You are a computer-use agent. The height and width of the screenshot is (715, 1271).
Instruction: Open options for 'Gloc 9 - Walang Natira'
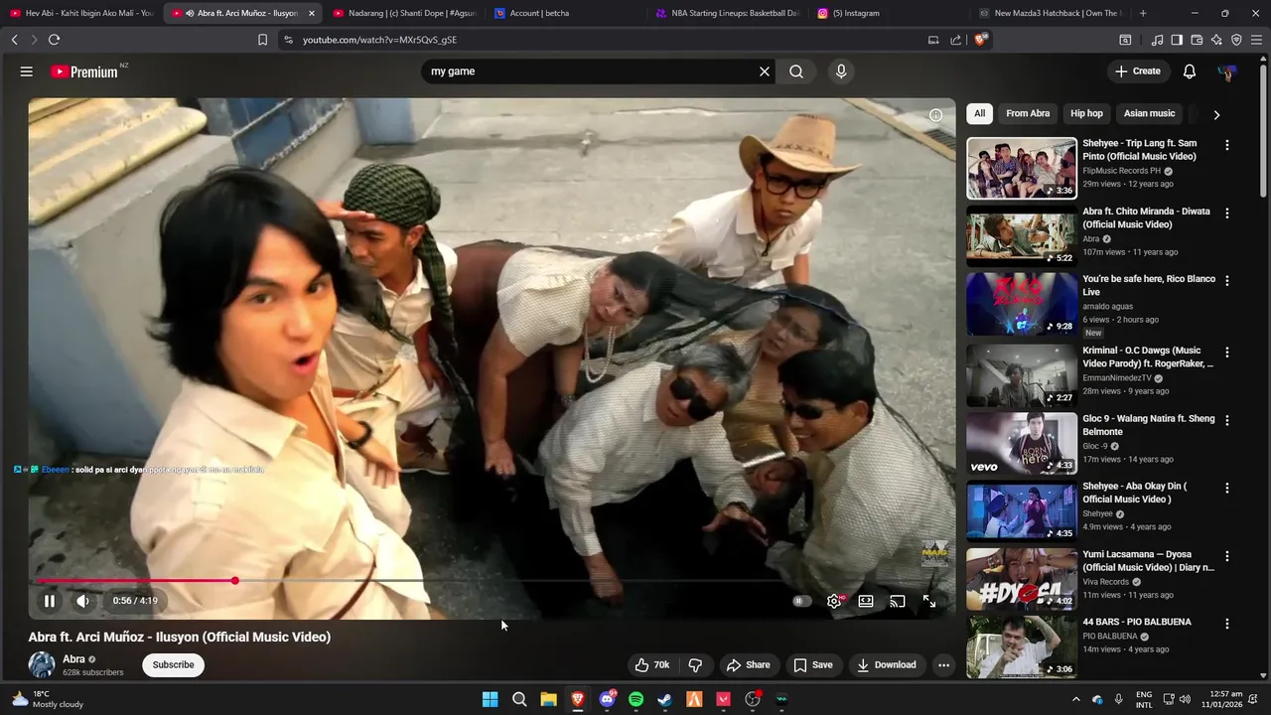coord(1227,421)
